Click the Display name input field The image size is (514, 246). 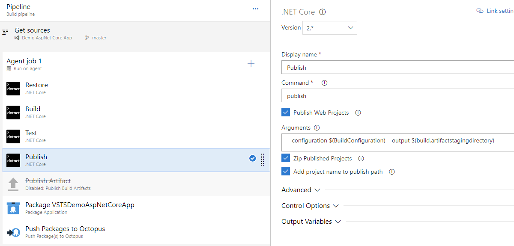(x=397, y=68)
